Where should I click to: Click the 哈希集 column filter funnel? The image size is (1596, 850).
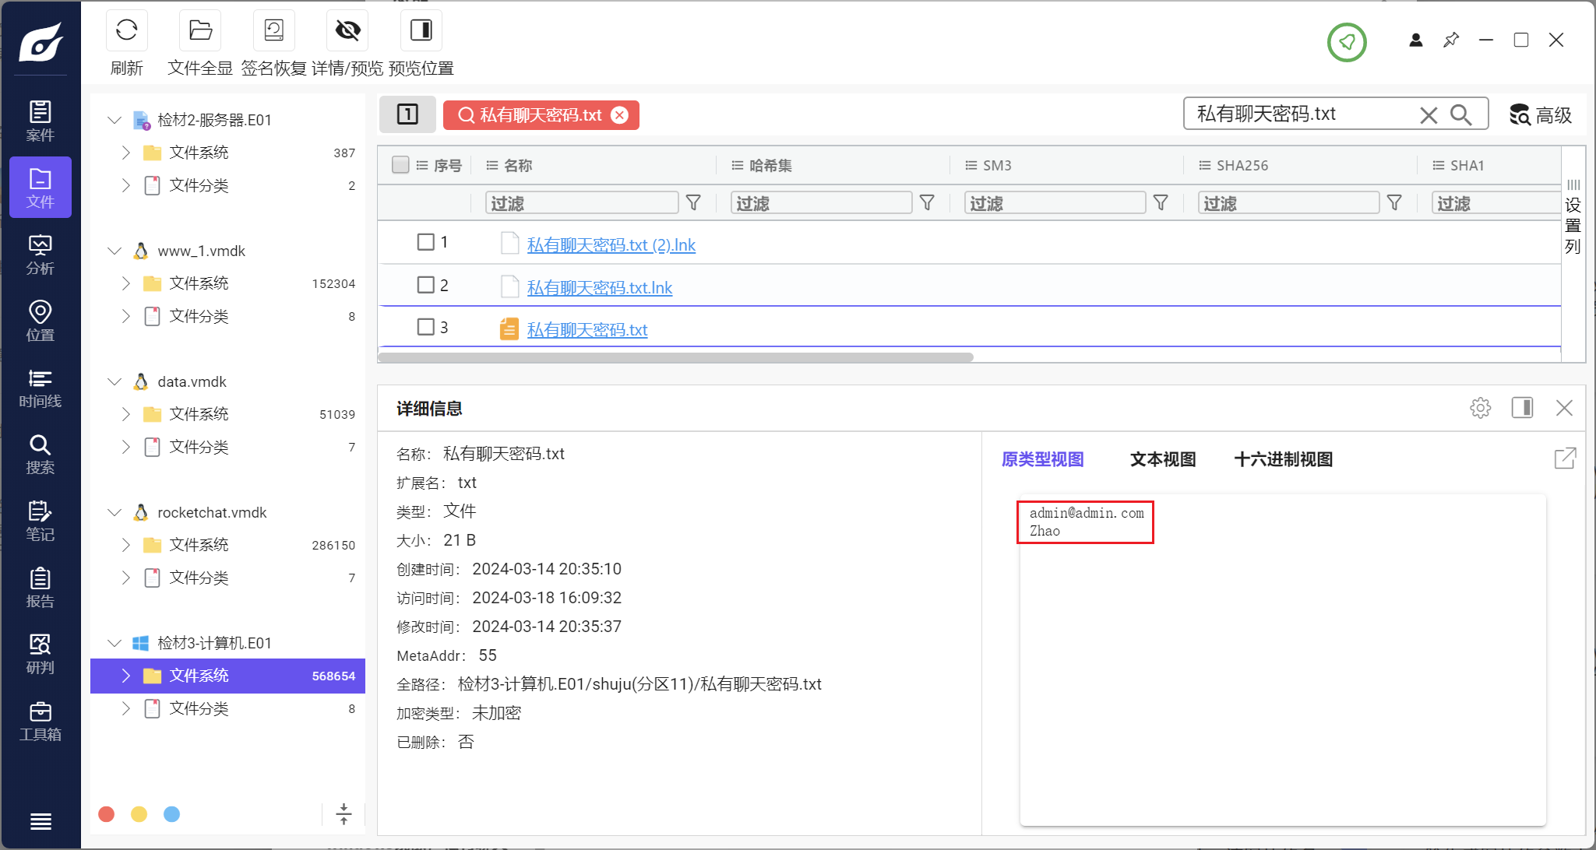point(927,203)
